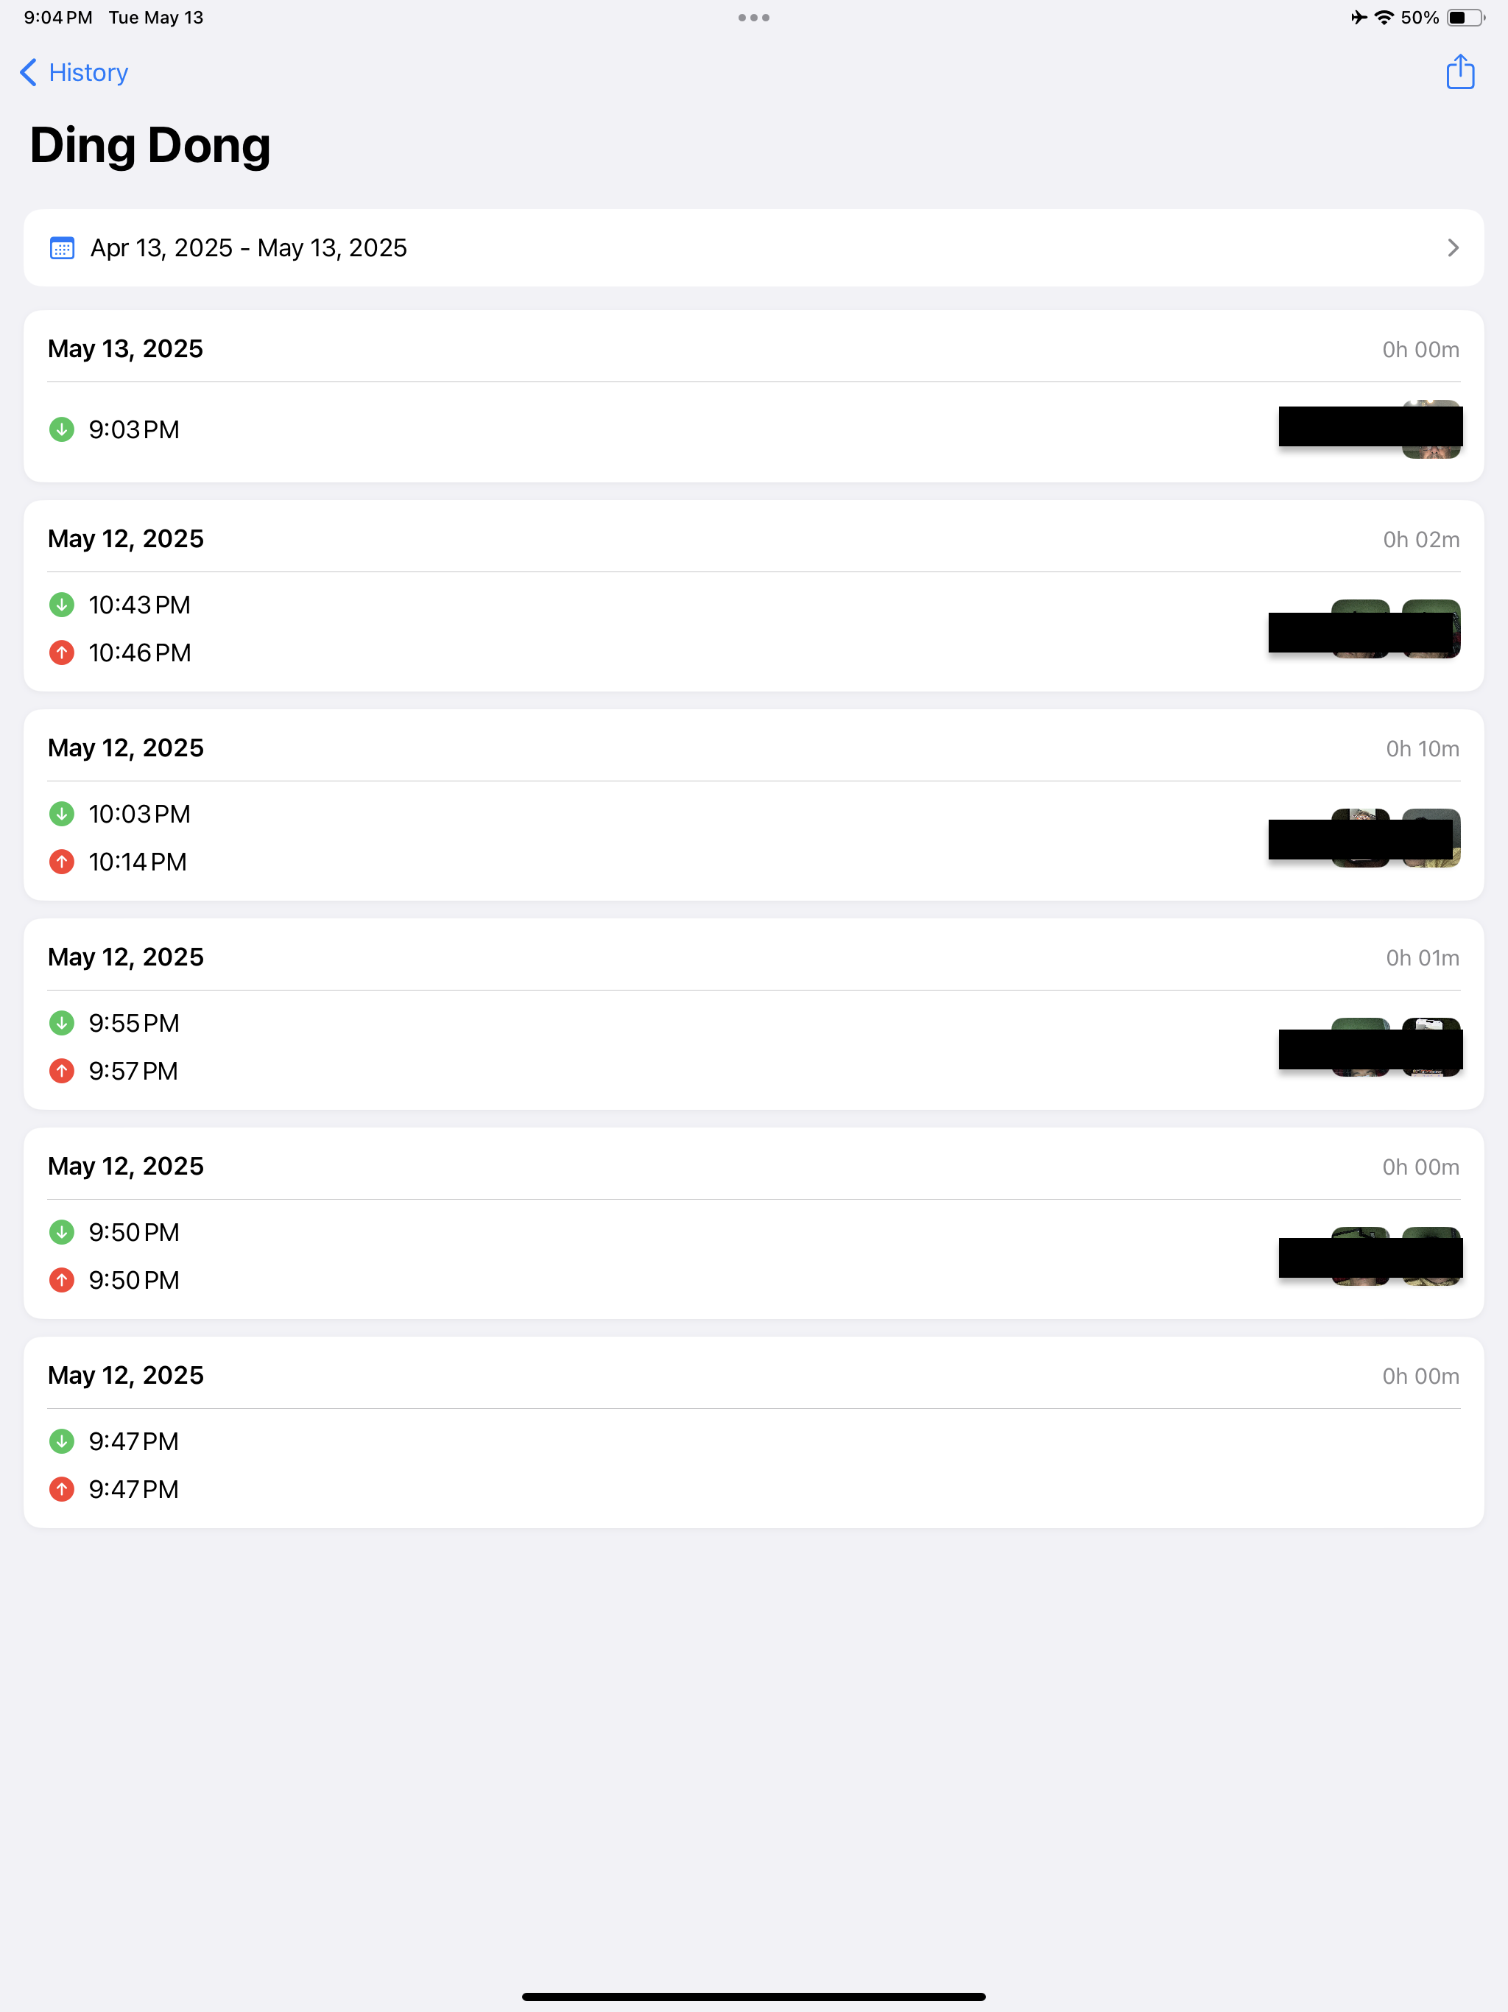The width and height of the screenshot is (1508, 2012).
Task: Go back using the History chevron
Action: pos(29,73)
